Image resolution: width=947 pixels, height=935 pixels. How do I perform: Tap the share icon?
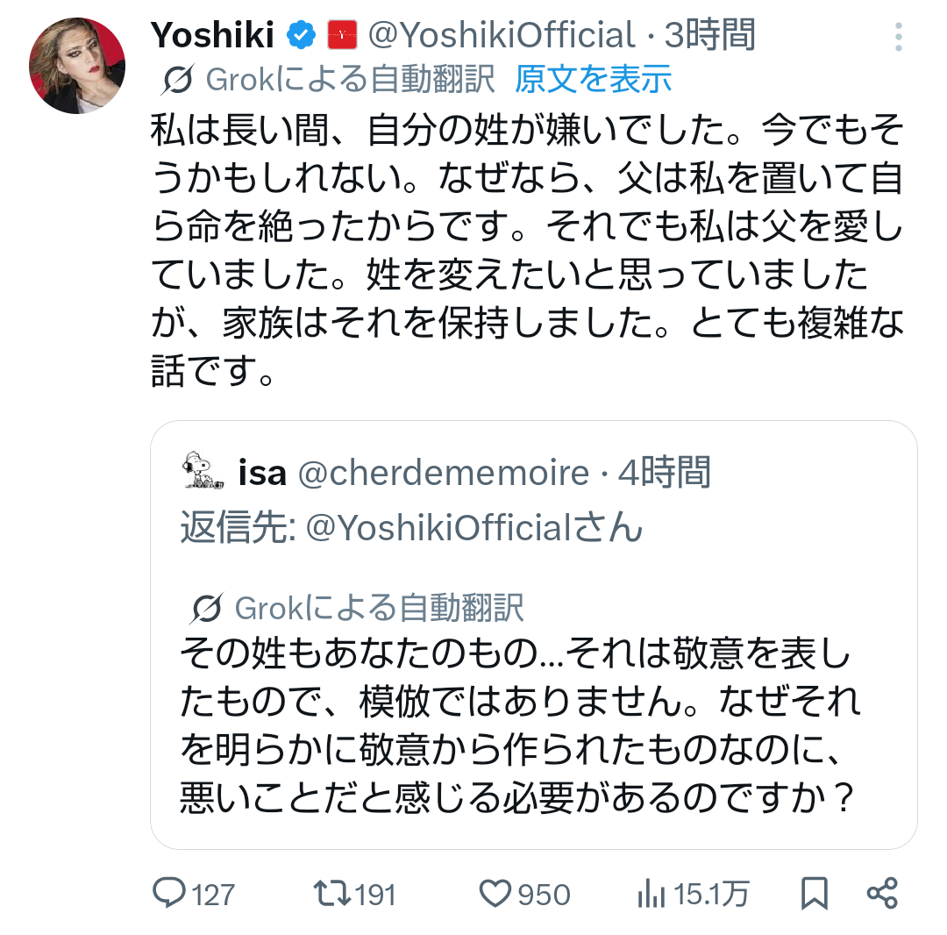point(881,894)
